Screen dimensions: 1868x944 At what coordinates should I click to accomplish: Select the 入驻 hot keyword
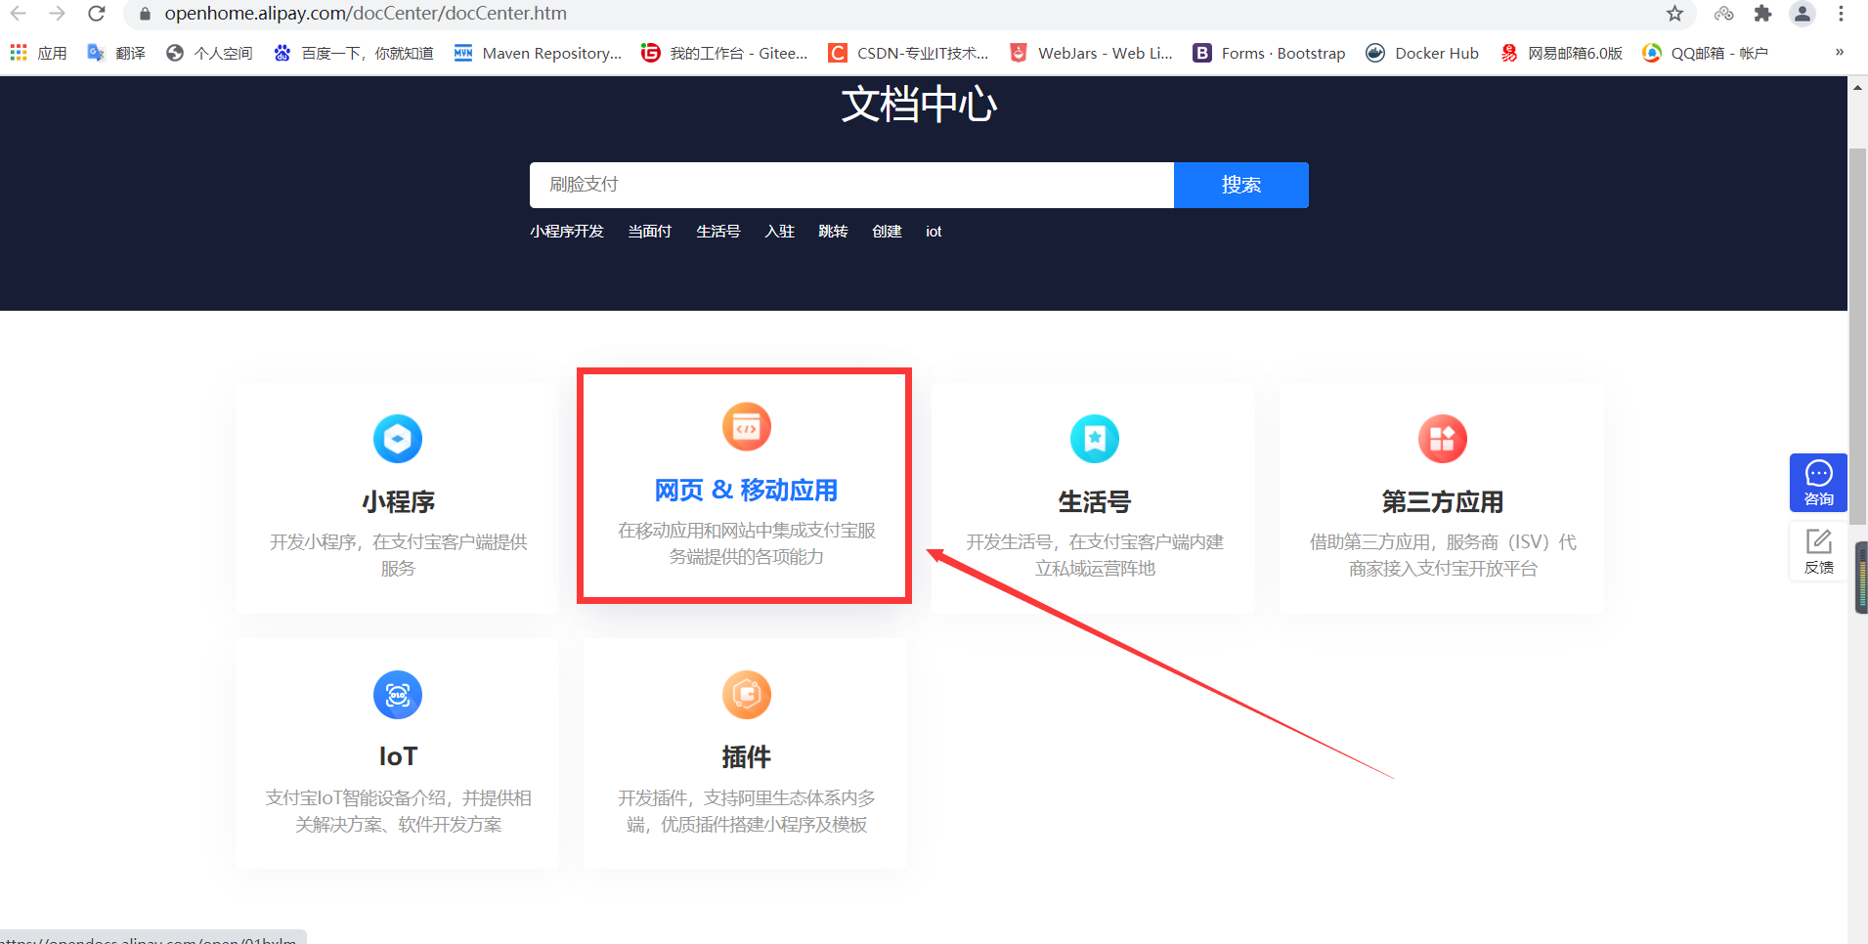pos(780,232)
